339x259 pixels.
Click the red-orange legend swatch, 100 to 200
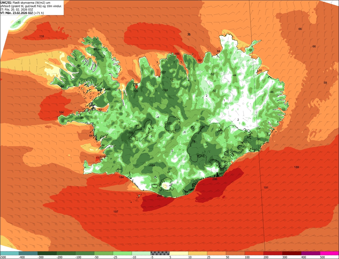click(254, 253)
